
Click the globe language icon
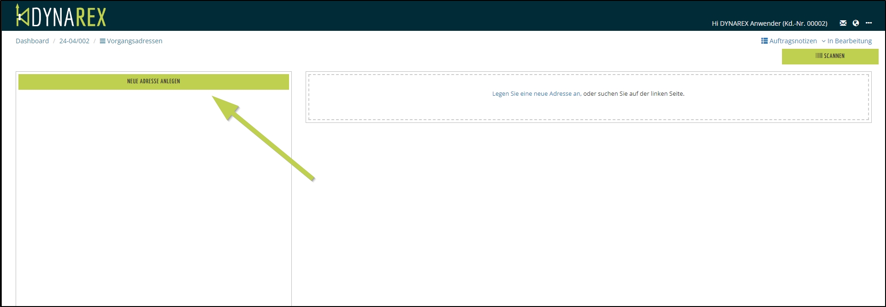(x=856, y=23)
